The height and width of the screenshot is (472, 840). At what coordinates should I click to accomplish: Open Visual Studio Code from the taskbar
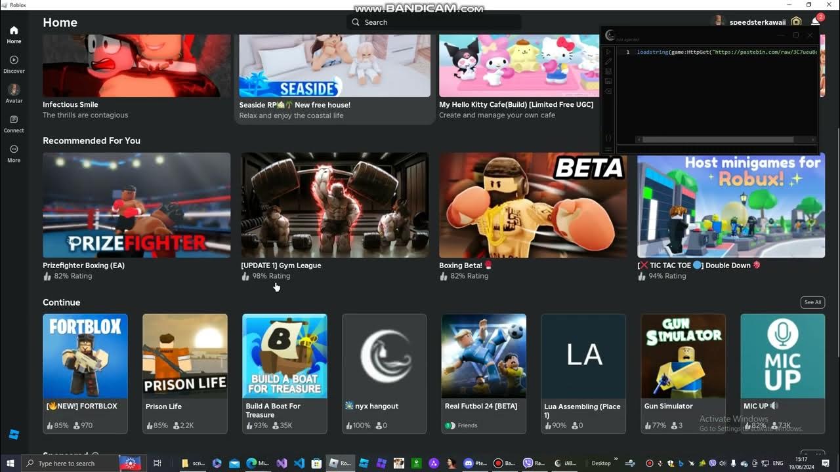[299, 463]
